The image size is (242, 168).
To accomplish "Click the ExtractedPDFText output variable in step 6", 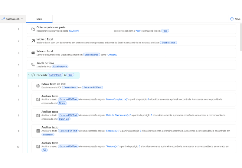I will (x=92, y=87).
